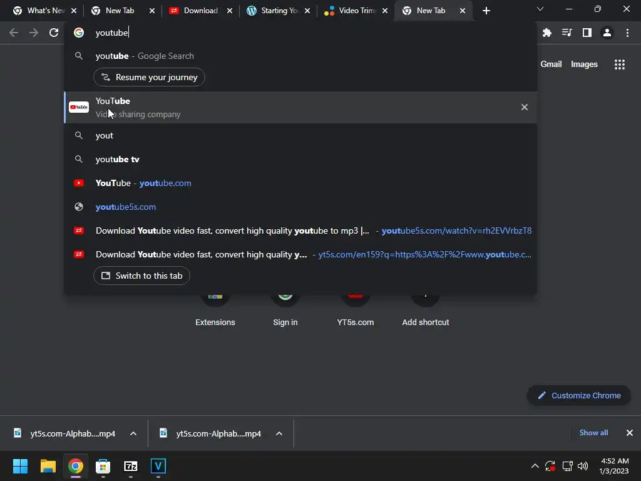Close the What's New tab
The height and width of the screenshot is (481, 641).
point(74,11)
